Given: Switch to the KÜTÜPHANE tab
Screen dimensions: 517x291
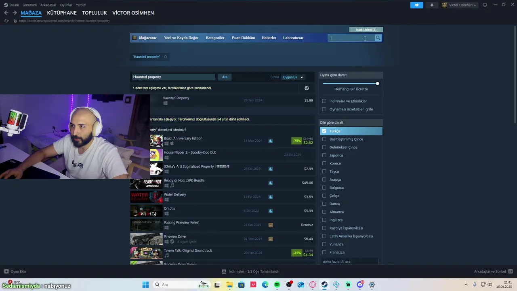Looking at the screenshot, I should tap(62, 13).
